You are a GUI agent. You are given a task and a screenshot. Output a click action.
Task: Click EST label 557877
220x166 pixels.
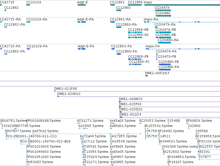204,157
